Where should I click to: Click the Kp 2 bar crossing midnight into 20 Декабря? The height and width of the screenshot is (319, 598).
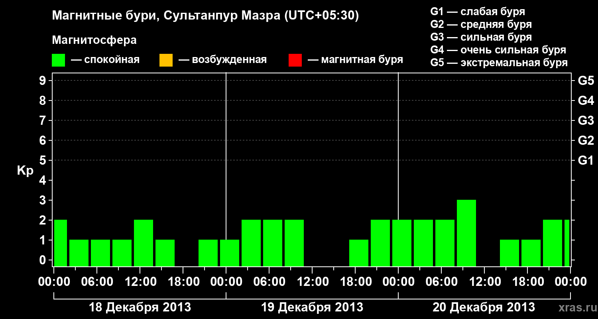[x=402, y=243]
